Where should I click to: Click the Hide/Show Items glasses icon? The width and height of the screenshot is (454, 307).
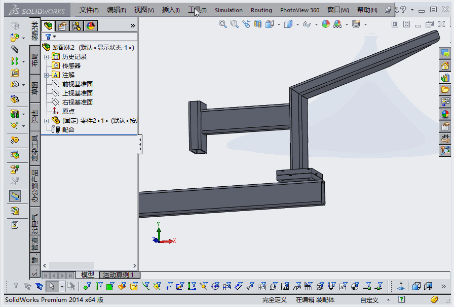click(307, 24)
